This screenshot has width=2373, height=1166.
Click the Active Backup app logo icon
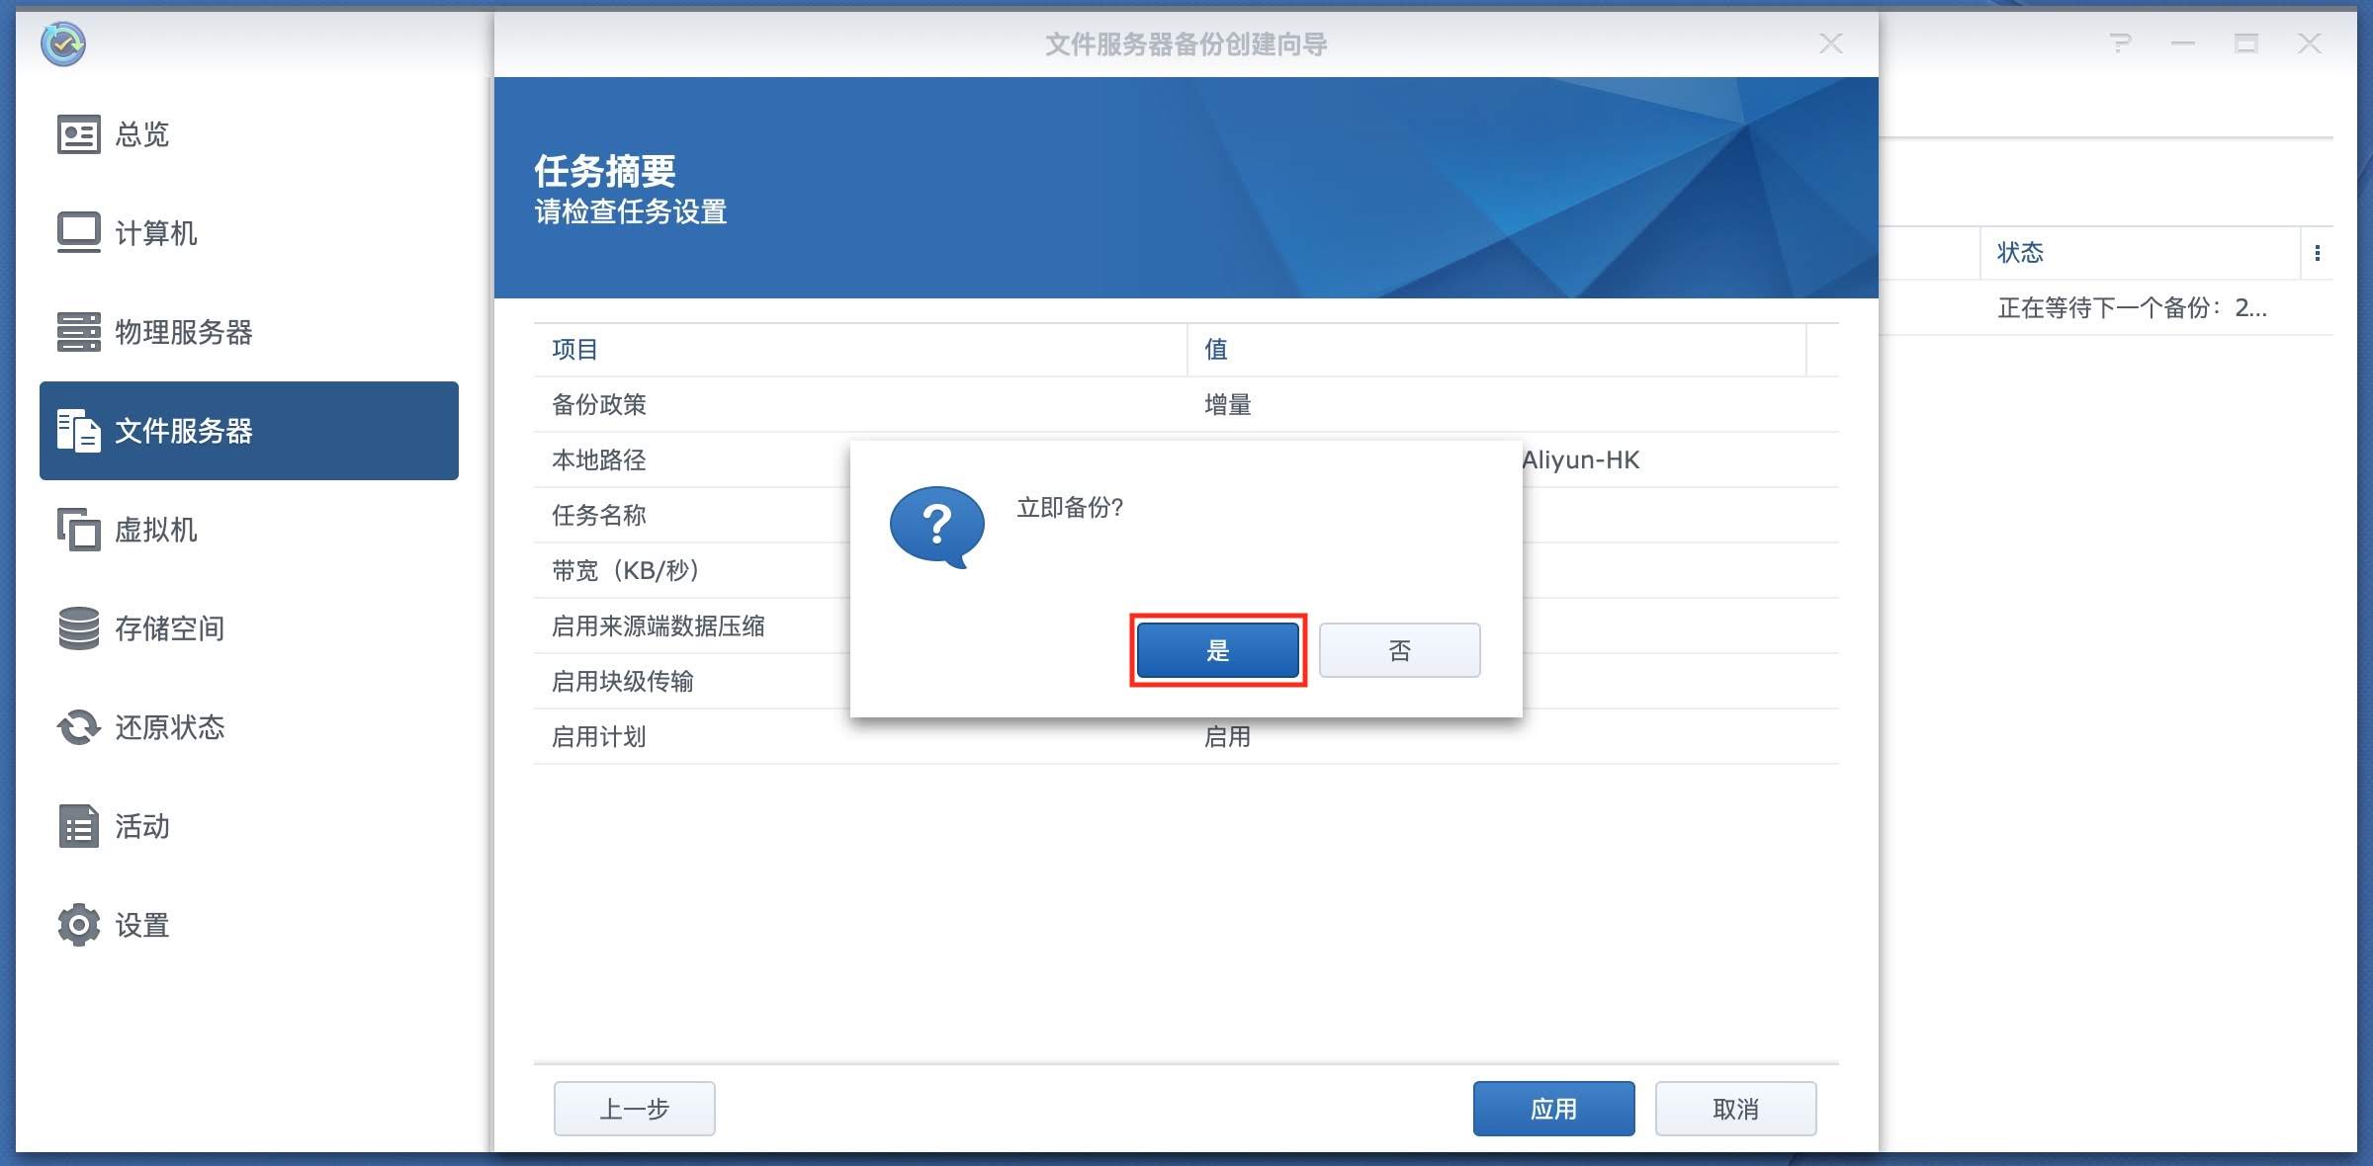[63, 44]
